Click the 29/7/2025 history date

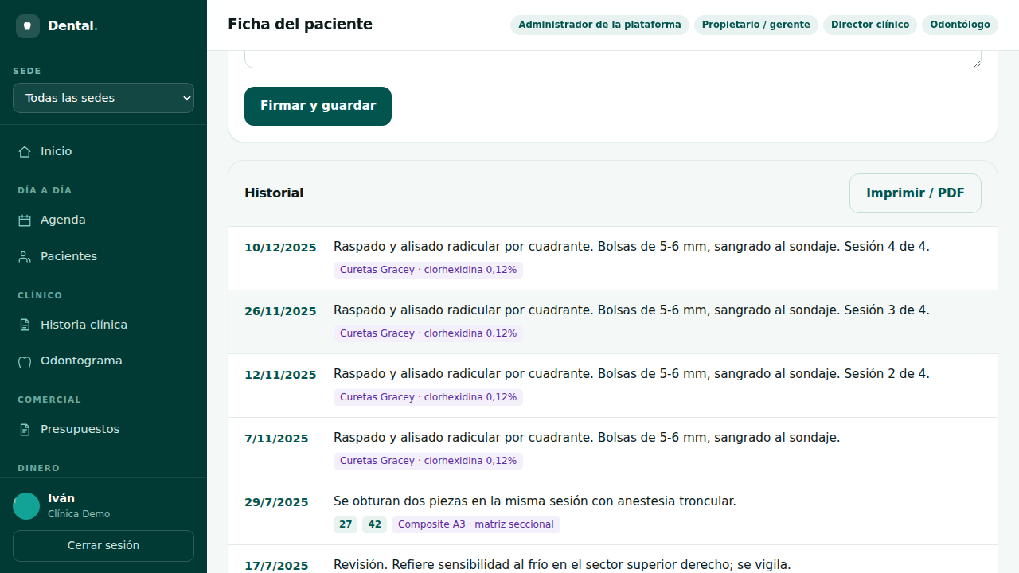coord(276,502)
